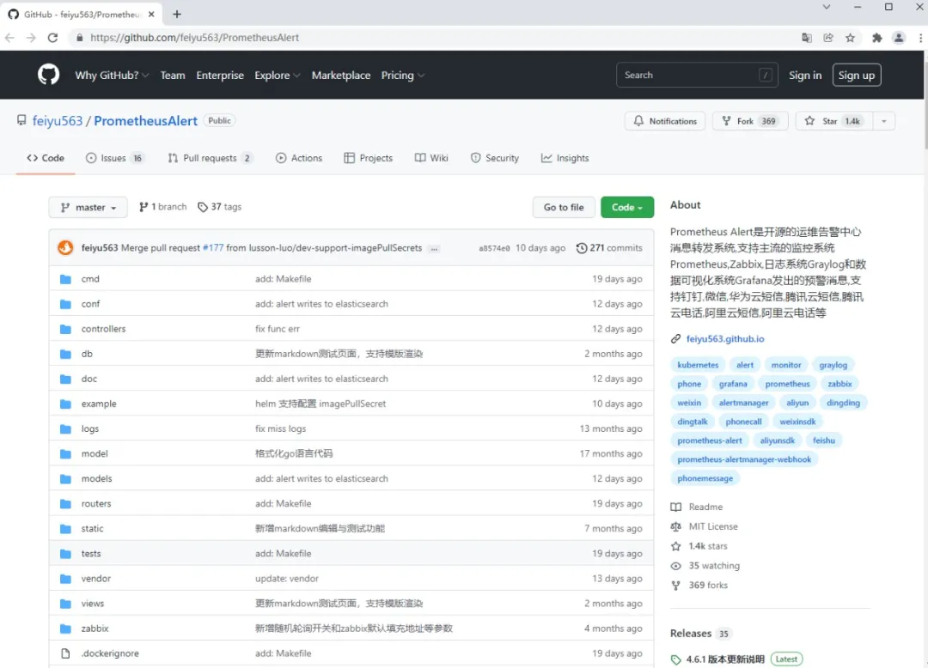Open the controllers folder
928x668 pixels.
tap(104, 329)
